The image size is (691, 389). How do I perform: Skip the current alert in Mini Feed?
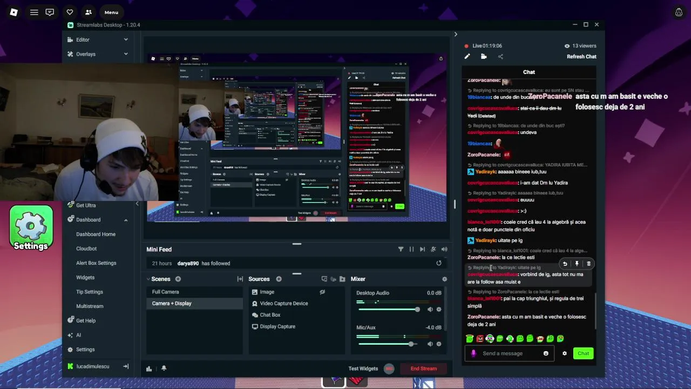(x=422, y=249)
